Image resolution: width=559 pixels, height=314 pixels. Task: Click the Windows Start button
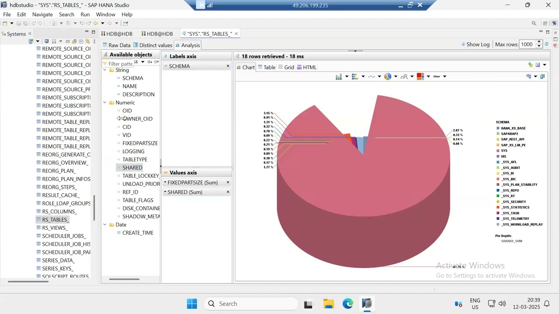point(192,304)
